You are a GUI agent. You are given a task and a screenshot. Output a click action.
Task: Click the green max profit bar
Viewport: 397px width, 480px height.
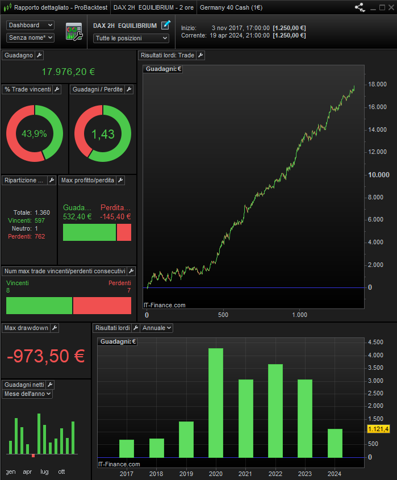tap(89, 232)
